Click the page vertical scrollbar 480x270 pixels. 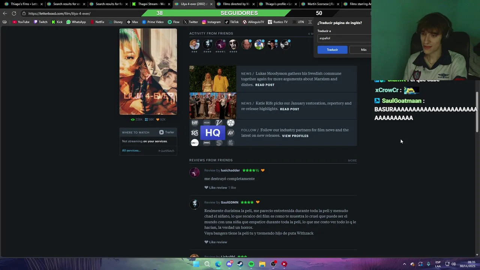pyautogui.click(x=477, y=112)
